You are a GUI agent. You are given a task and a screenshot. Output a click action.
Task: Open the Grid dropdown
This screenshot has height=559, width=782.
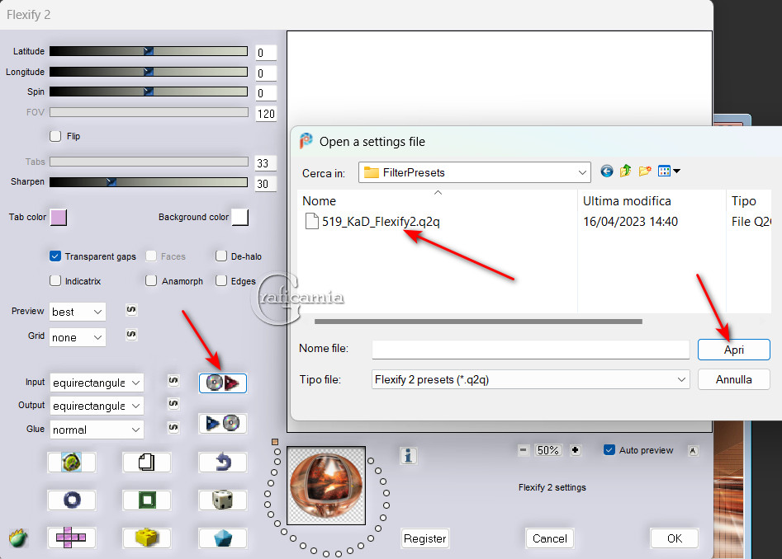coord(78,337)
